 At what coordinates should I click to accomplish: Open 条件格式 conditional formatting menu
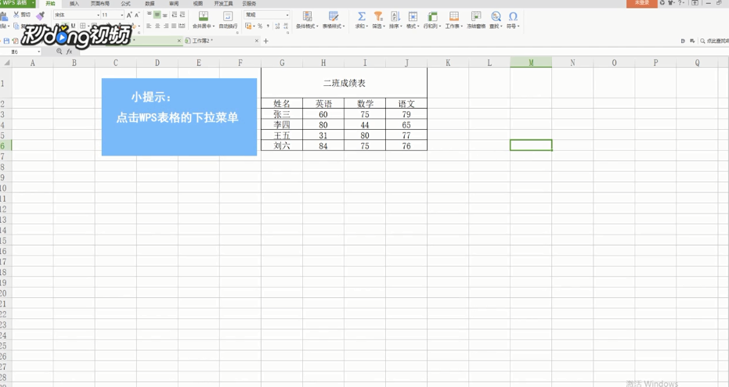click(x=307, y=20)
